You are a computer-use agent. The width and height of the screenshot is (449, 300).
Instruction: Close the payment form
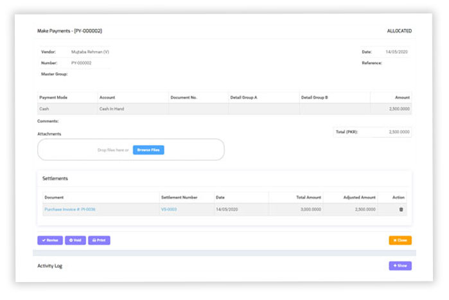[x=400, y=240]
